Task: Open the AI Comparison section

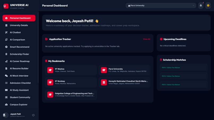Action: (x=19, y=40)
